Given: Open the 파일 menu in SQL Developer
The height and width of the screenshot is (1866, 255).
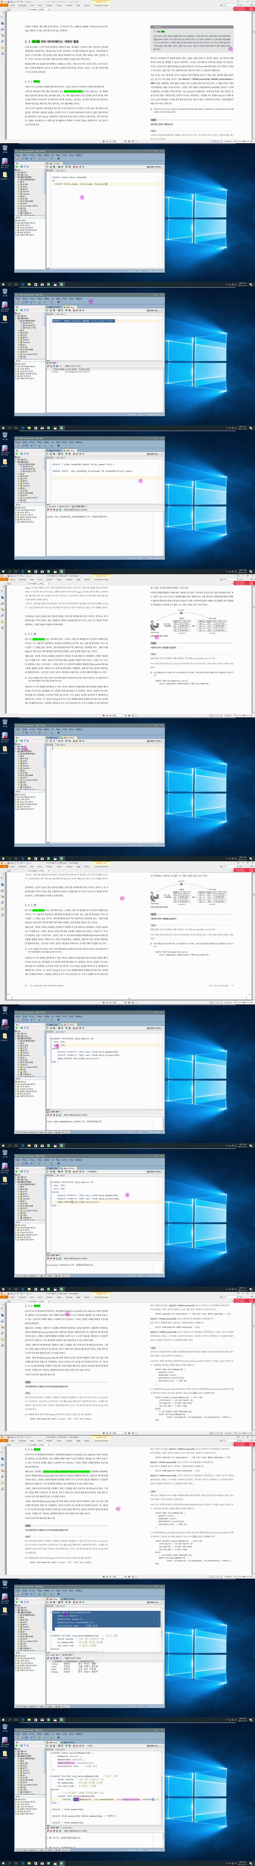Looking at the screenshot, I should pos(17,155).
